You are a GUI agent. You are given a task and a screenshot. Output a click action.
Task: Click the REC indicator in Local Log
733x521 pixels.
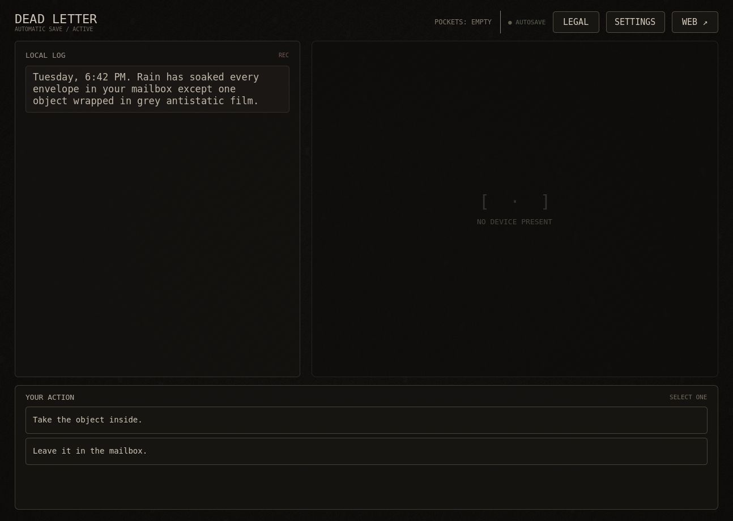tap(283, 55)
